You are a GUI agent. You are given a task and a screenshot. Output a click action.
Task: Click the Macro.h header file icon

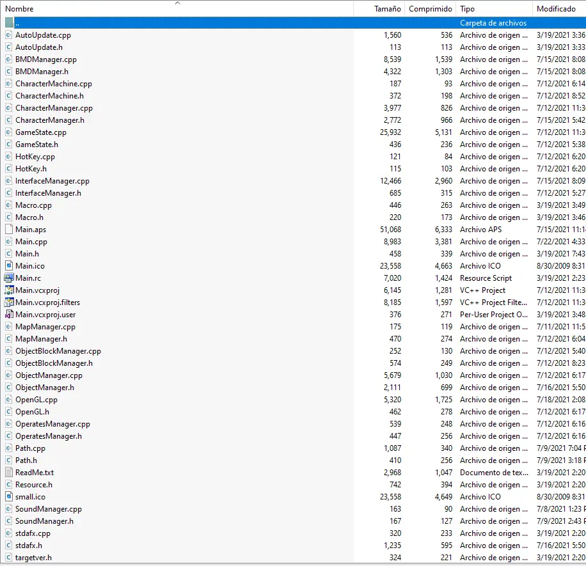point(9,217)
